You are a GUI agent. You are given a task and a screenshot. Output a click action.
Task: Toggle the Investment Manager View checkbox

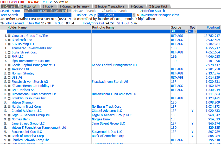coord(138,15)
